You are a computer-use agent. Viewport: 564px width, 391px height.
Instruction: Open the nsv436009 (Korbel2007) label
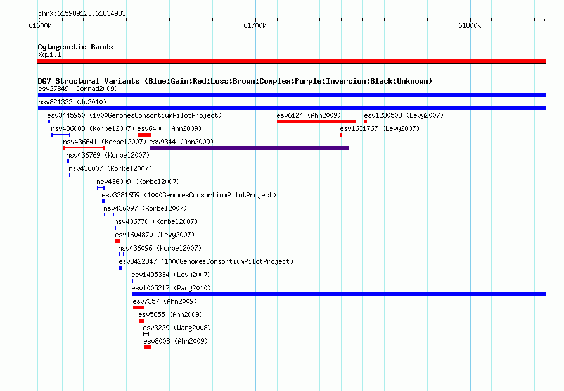(x=138, y=182)
